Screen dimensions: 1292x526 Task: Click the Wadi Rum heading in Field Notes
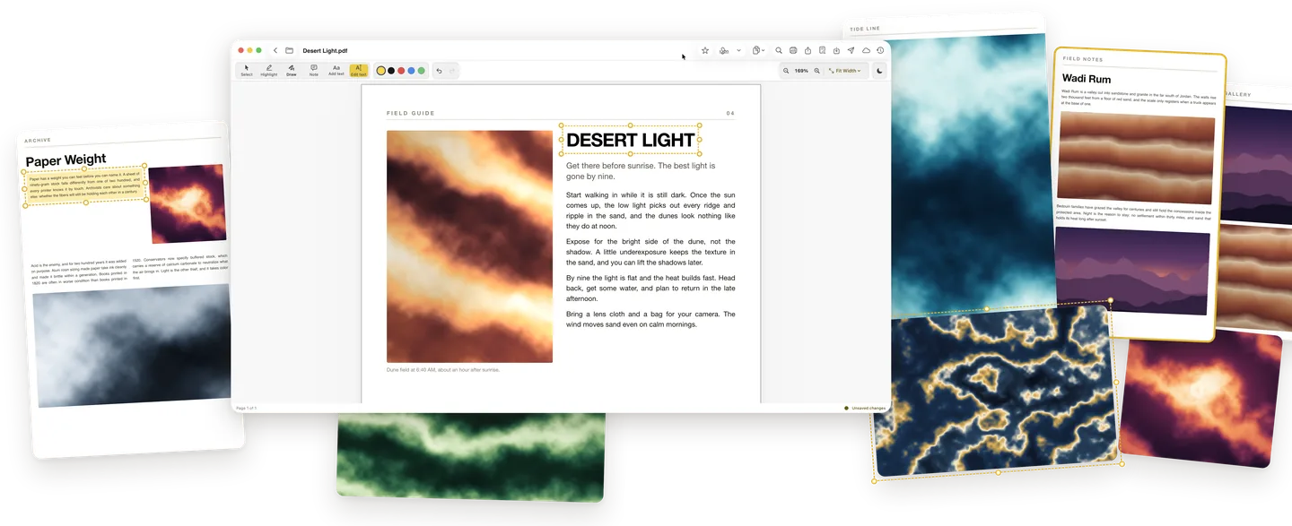(x=1087, y=79)
